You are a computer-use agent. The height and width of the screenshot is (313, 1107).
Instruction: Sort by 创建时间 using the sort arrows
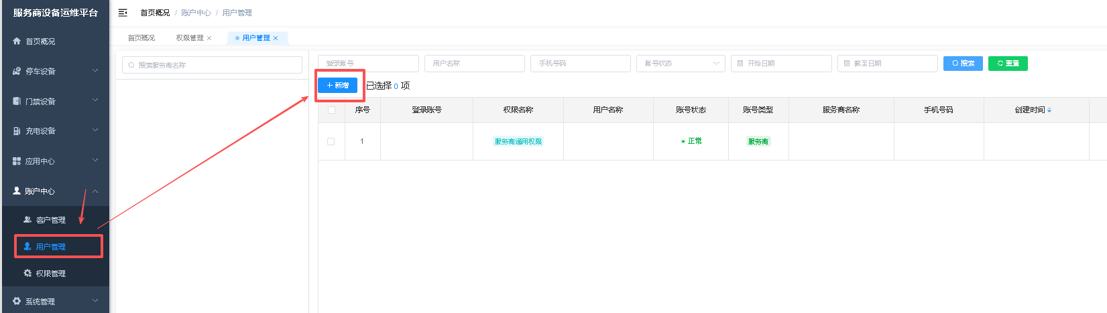click(1049, 110)
